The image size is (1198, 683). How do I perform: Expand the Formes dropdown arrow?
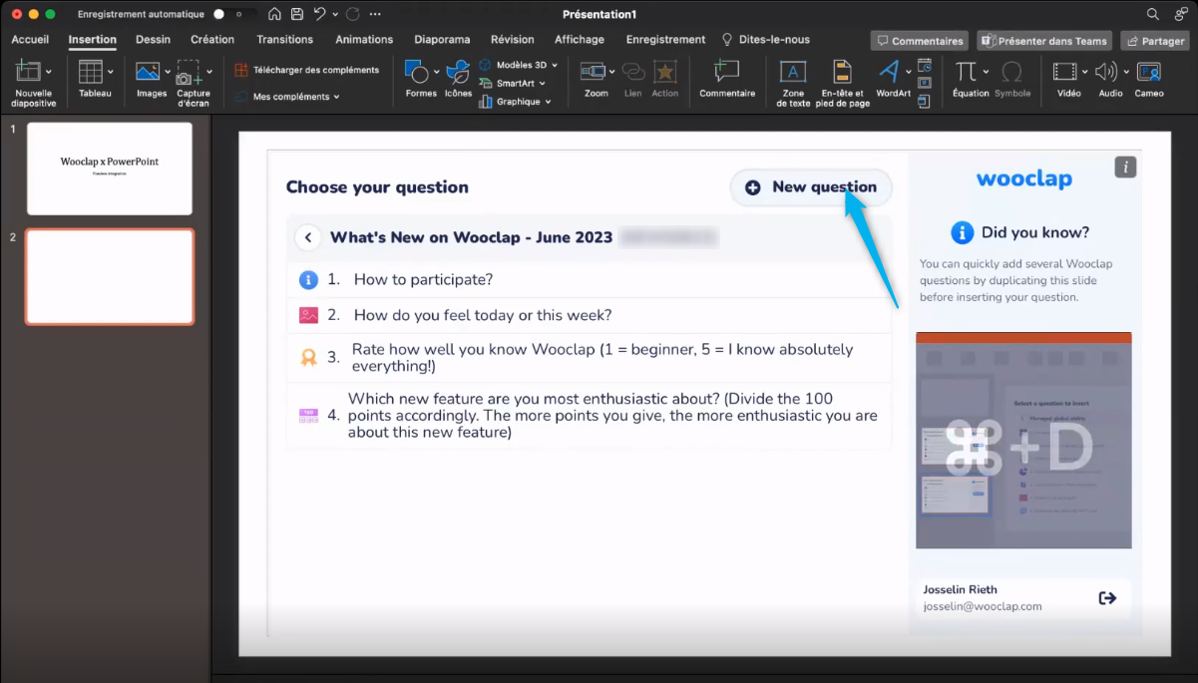click(436, 72)
